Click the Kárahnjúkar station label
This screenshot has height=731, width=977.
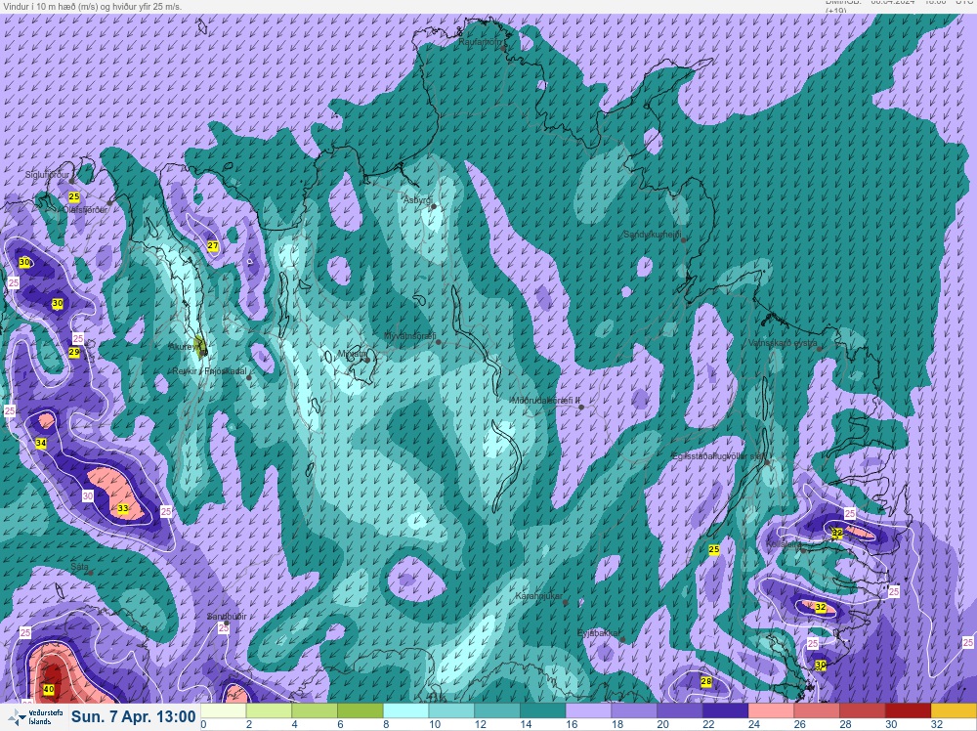pyautogui.click(x=539, y=597)
